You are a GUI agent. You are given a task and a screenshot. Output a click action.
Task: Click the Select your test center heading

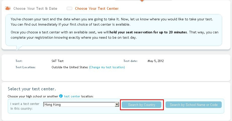[32, 89]
